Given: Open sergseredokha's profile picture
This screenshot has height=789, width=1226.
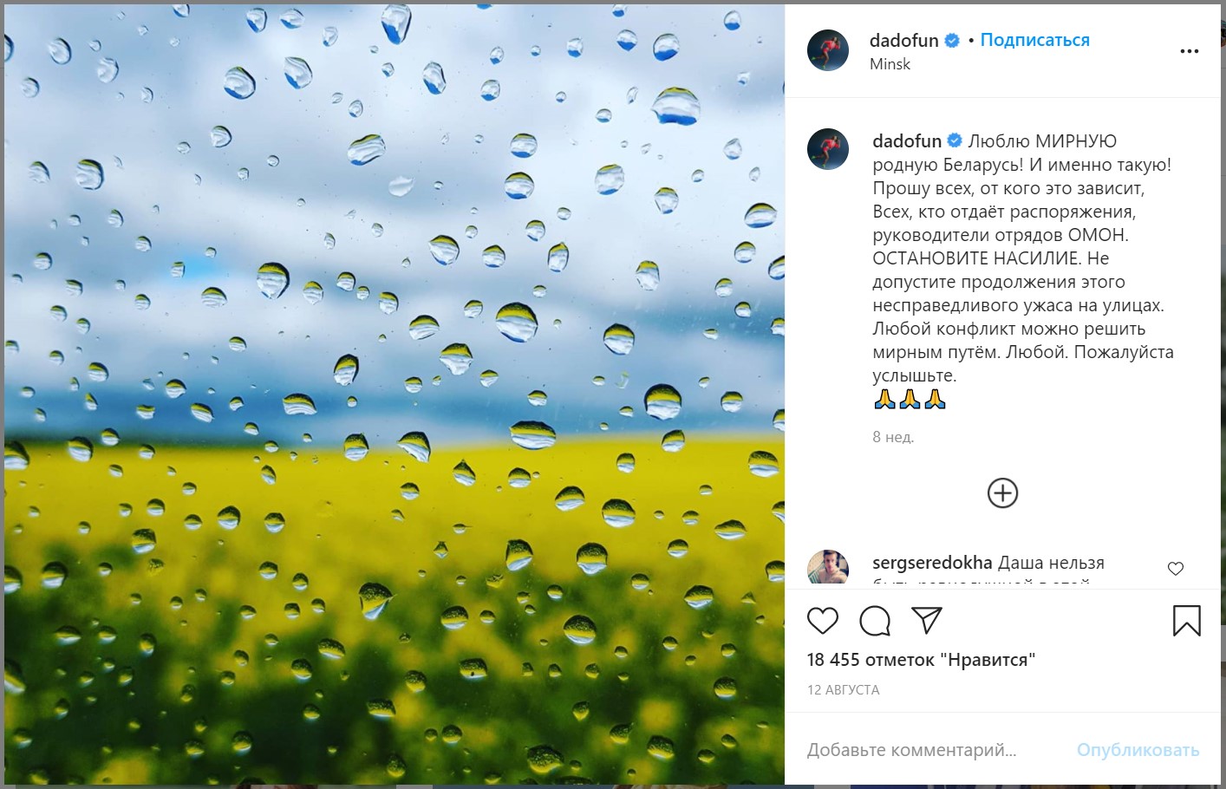Looking at the screenshot, I should point(828,569).
